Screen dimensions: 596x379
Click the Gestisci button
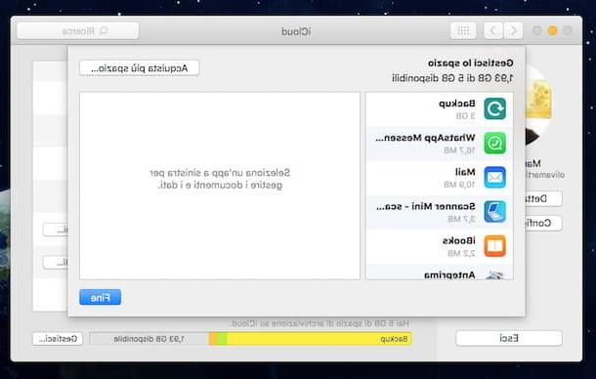[58, 339]
